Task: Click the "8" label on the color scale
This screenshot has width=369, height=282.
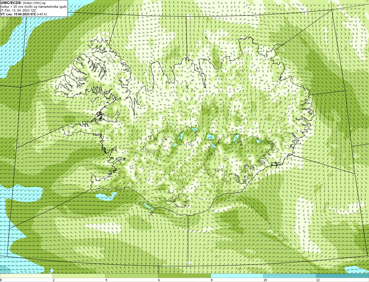Action: point(211,280)
